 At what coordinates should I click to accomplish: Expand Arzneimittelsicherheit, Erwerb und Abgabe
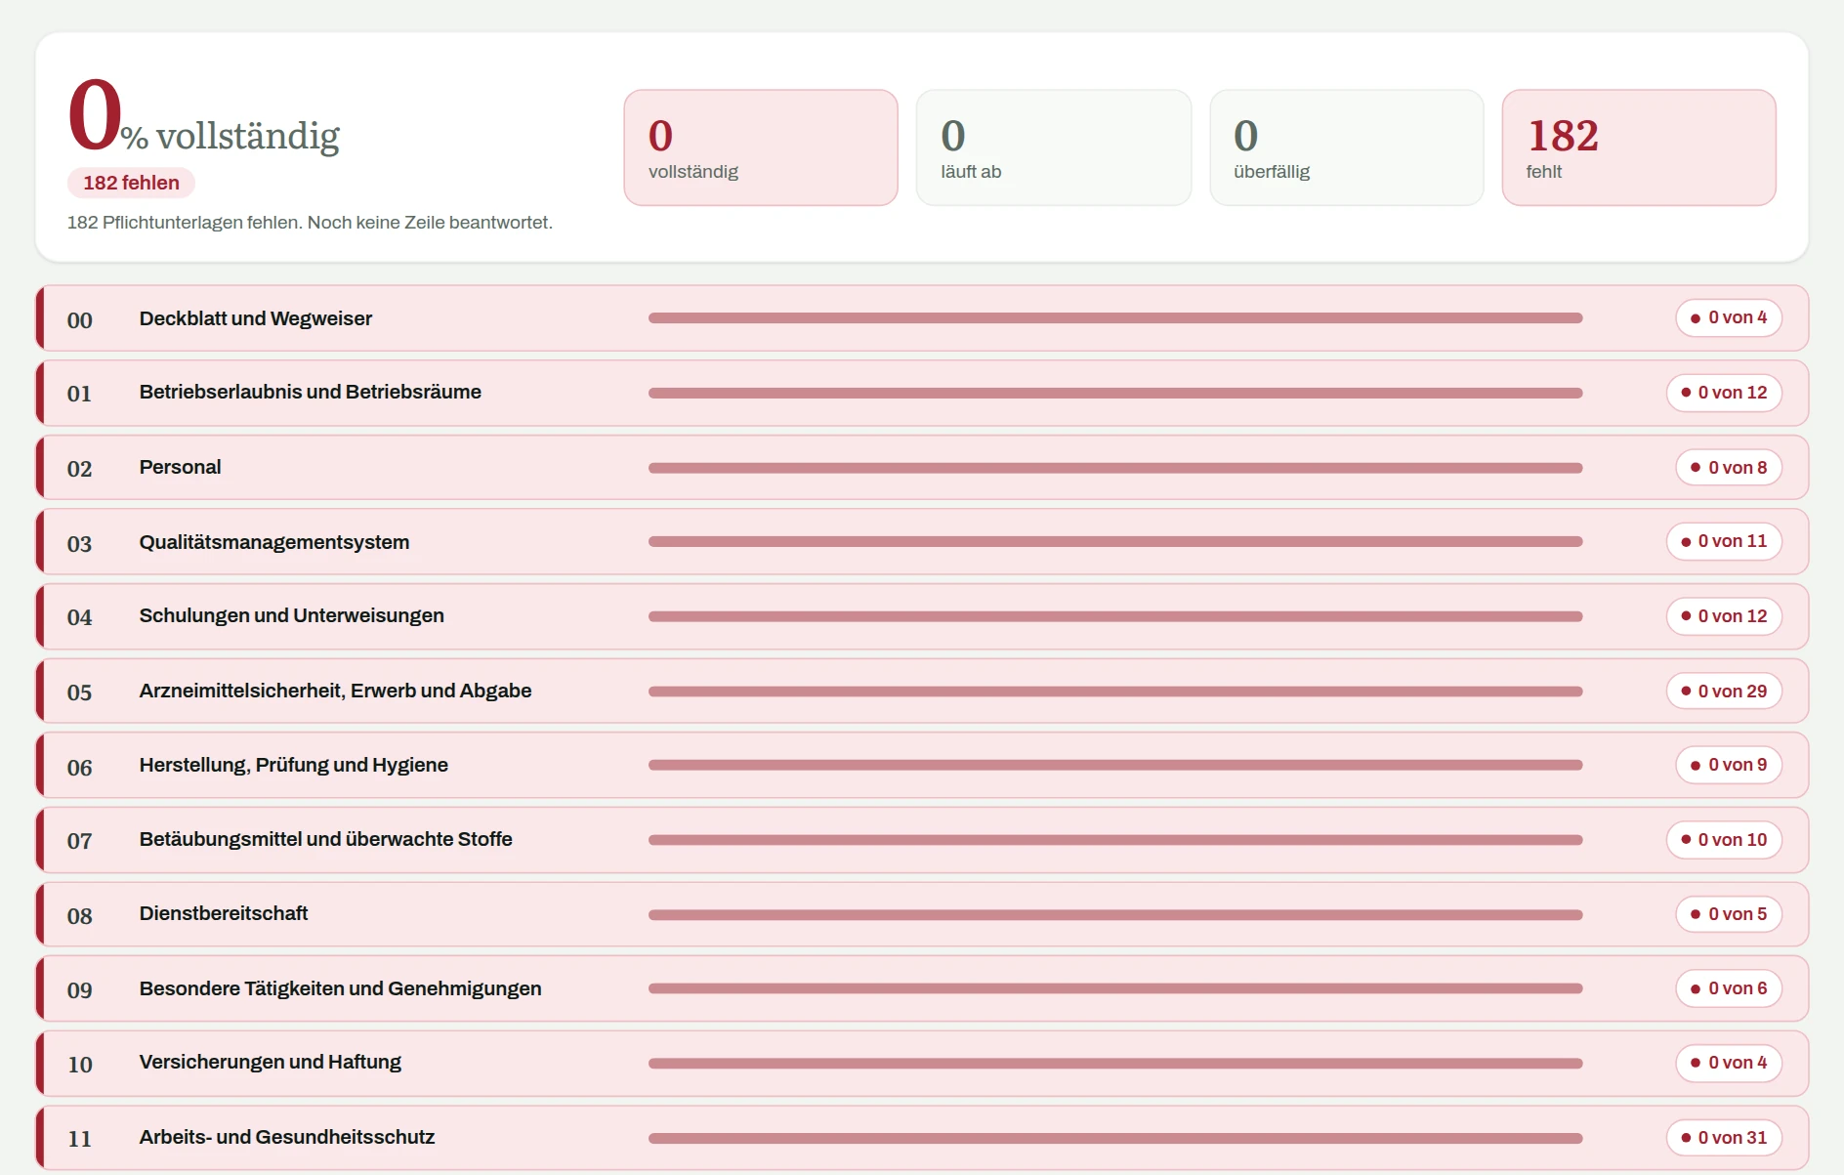click(x=922, y=692)
